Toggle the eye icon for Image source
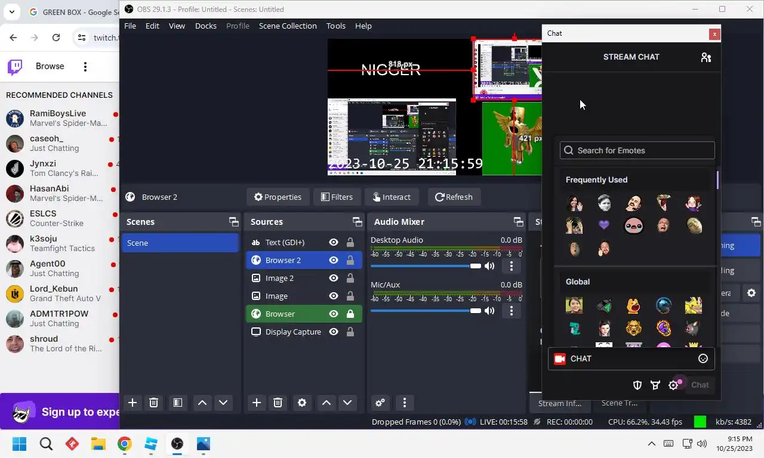 (334, 296)
